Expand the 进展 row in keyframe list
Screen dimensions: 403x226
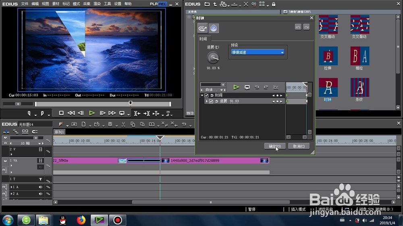207,101
